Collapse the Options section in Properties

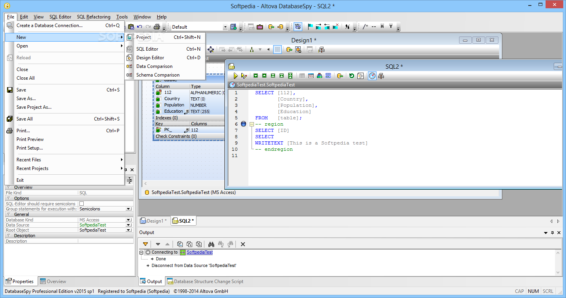(x=9, y=198)
